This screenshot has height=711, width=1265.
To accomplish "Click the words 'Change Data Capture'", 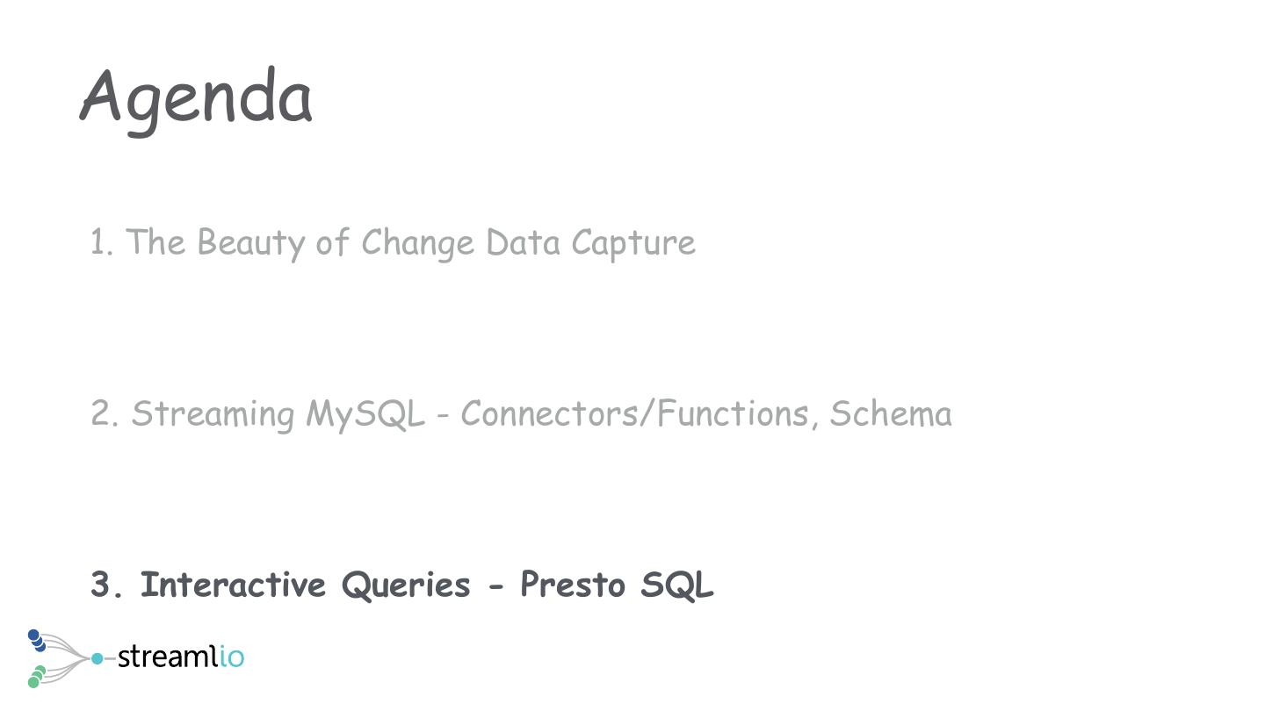I will 528,242.
